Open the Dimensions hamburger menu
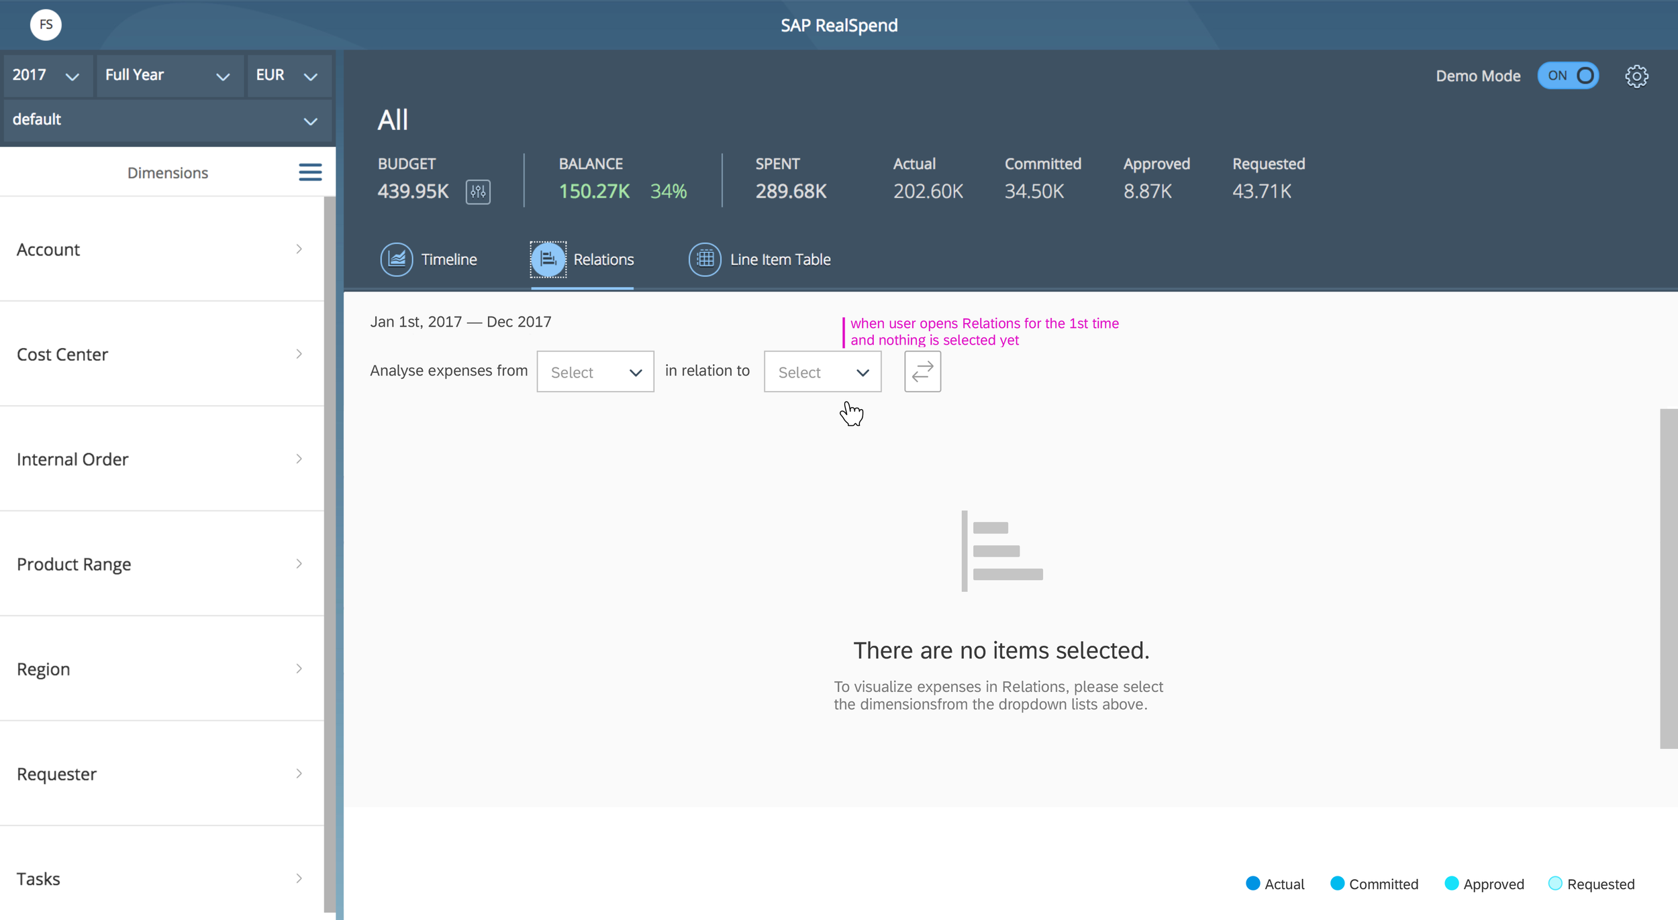The height and width of the screenshot is (920, 1678). click(310, 172)
